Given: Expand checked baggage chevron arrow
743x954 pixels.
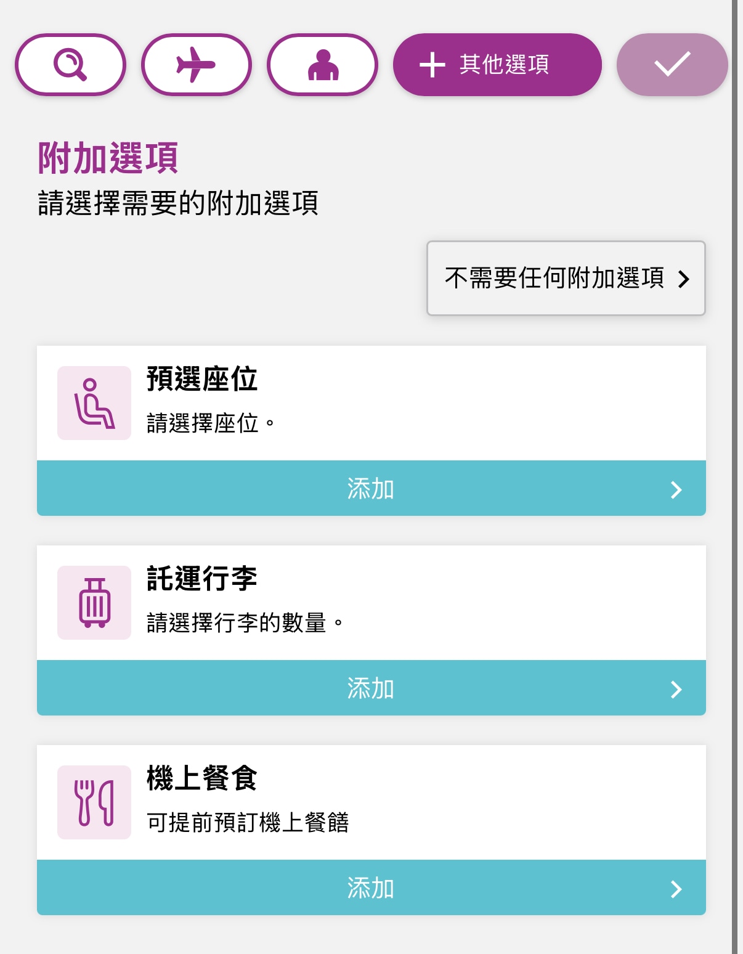Looking at the screenshot, I should (x=676, y=690).
